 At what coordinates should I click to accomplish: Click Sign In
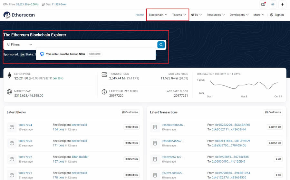(277, 15)
